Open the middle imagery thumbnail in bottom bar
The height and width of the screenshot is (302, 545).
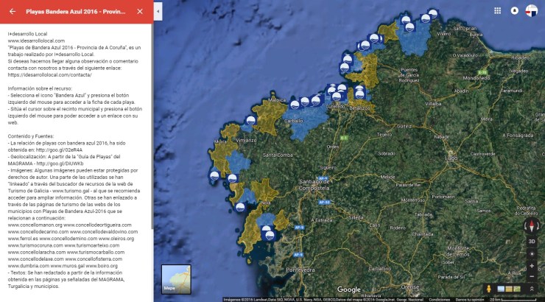click(x=509, y=289)
